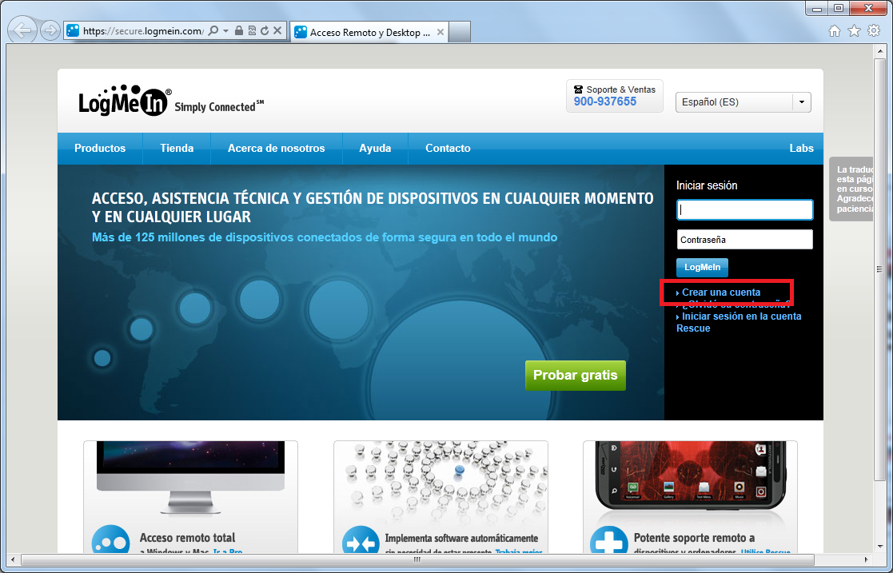This screenshot has height=573, width=893.
Task: Click the Acceso remoto total circle icon
Action: [109, 543]
